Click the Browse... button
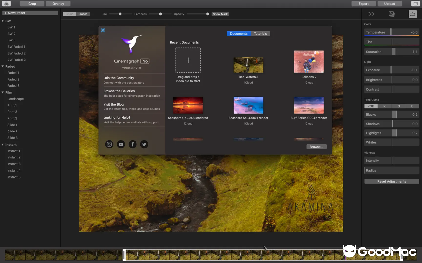 (316, 147)
